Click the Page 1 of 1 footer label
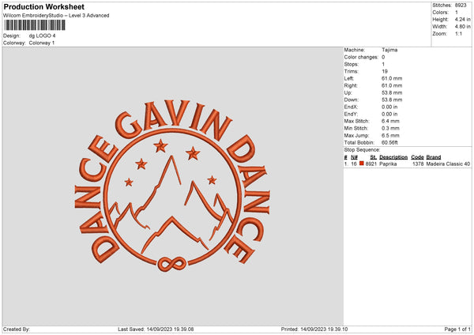This screenshot has width=474, height=335. [457, 329]
